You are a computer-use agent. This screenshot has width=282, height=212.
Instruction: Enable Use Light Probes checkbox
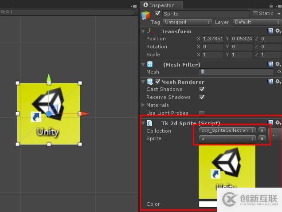(202, 113)
